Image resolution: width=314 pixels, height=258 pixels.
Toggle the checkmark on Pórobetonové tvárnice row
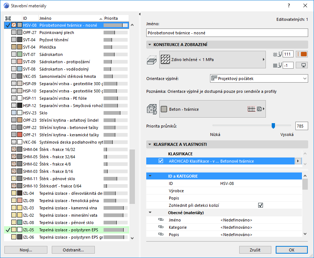[x=8, y=25]
